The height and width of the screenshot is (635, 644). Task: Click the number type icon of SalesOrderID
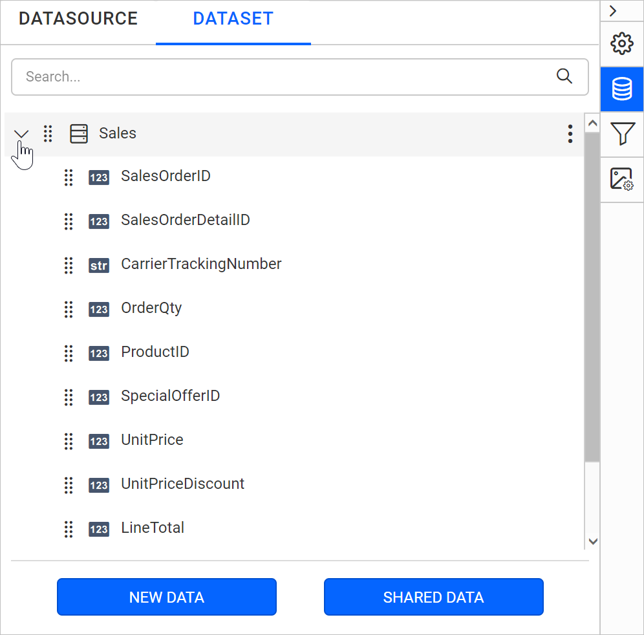pyautogui.click(x=99, y=177)
